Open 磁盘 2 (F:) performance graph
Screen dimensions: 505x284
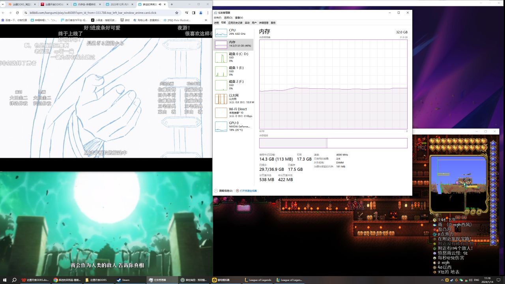[233, 85]
